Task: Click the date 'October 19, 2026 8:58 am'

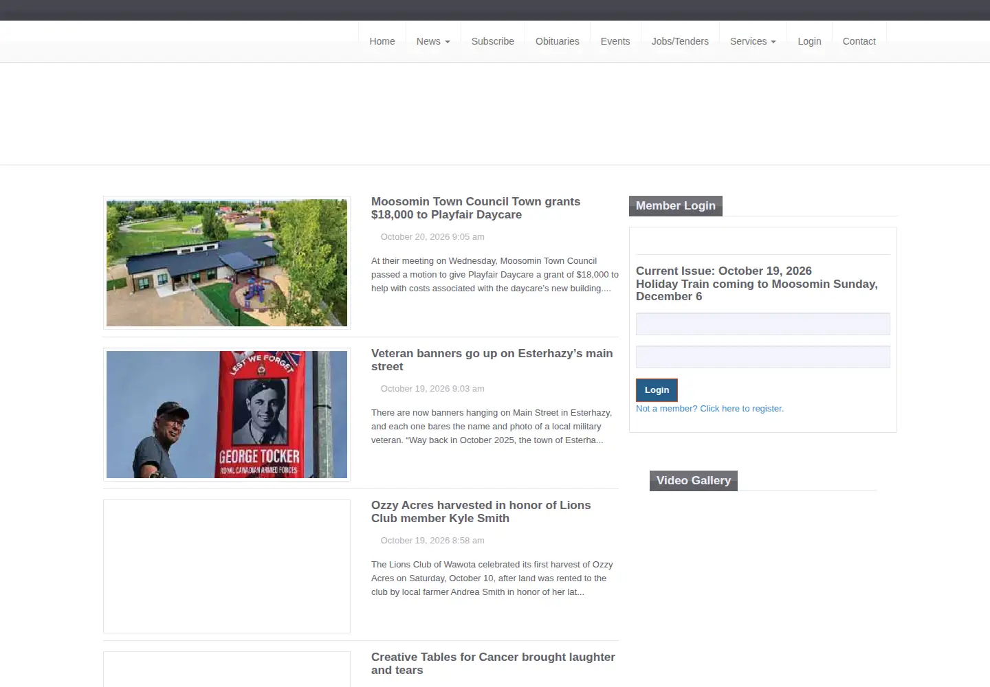Action: pos(432,541)
